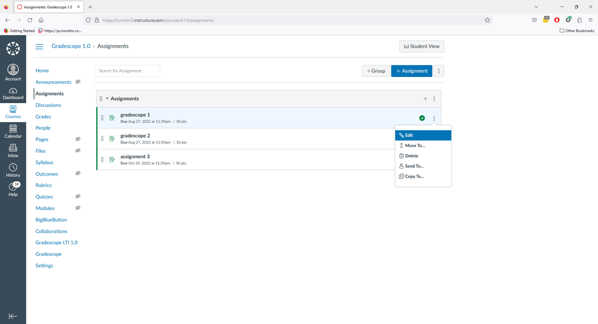
Task: Open the browser list all tabs dropdown
Action: pyautogui.click(x=536, y=7)
